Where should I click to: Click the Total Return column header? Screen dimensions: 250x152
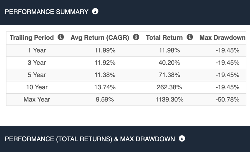(x=164, y=38)
